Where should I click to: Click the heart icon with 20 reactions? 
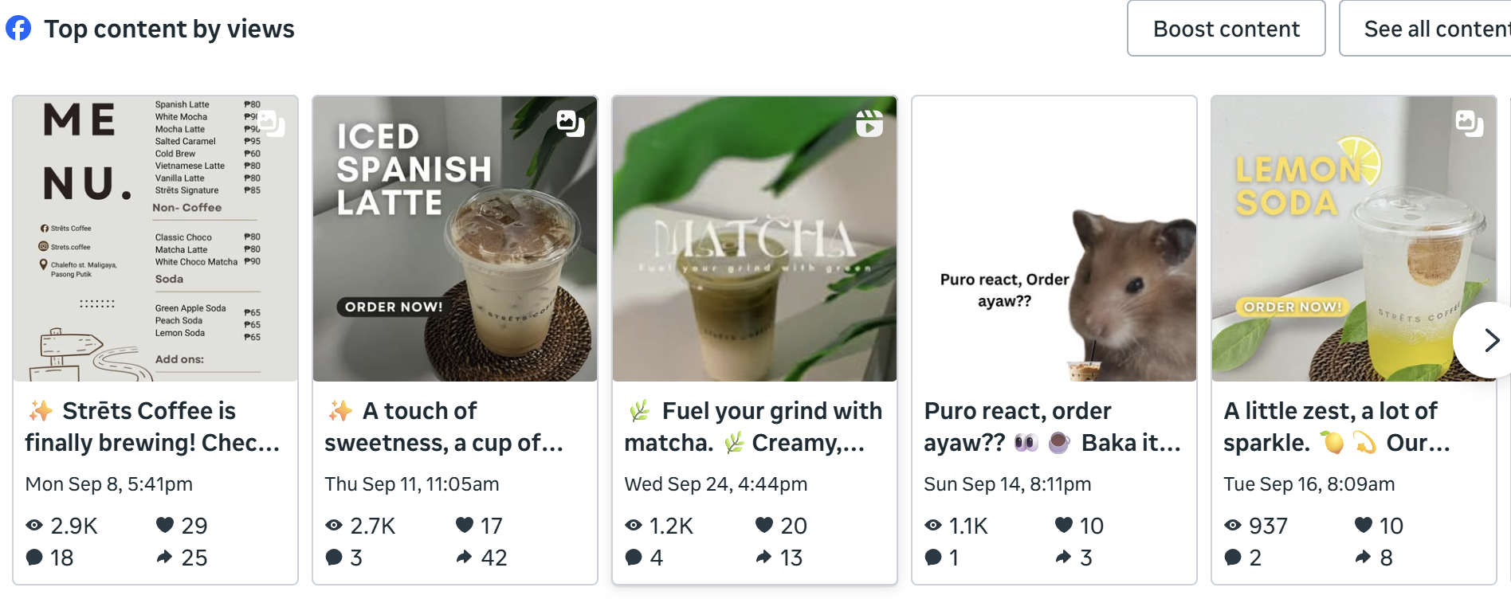pyautogui.click(x=764, y=525)
